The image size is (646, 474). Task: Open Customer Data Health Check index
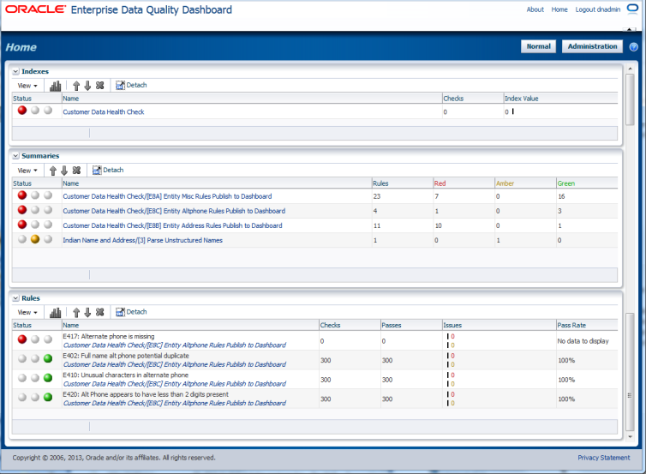(104, 111)
